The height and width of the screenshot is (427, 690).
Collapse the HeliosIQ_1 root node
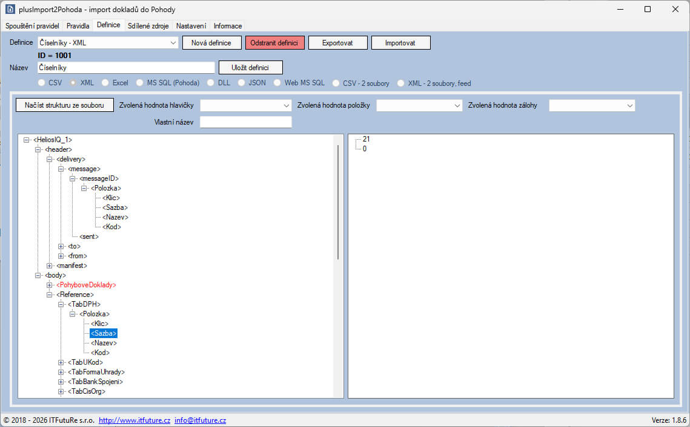coord(27,140)
